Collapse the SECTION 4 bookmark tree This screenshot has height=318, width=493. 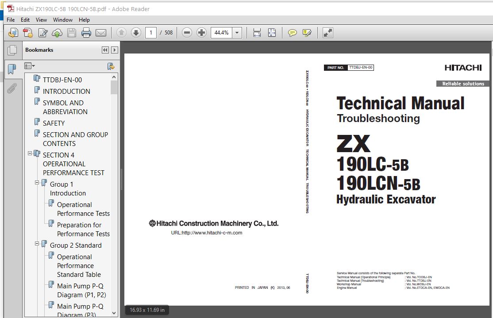click(30, 153)
